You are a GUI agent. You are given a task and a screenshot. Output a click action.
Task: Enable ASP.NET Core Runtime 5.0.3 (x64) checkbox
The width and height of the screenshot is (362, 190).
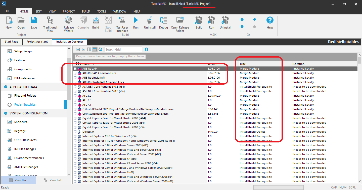[75, 87]
